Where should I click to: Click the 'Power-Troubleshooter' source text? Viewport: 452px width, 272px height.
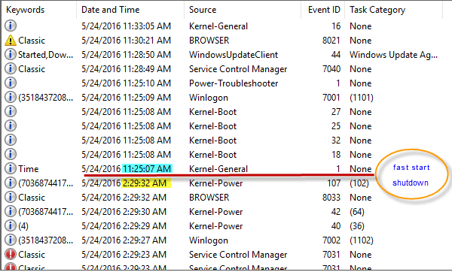point(234,83)
